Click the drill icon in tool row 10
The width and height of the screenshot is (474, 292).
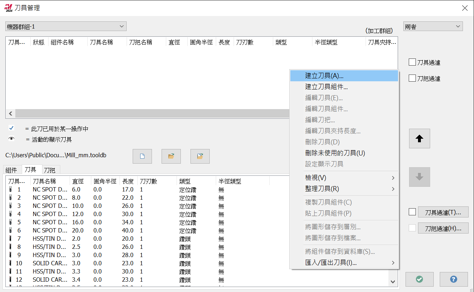click(x=11, y=263)
